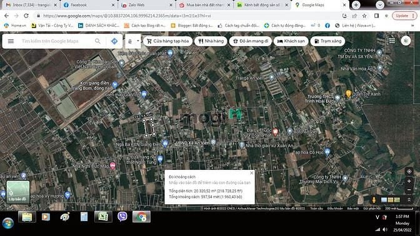Expand the imagery strip with the chevrons
420x236 pixels.
click(409, 200)
